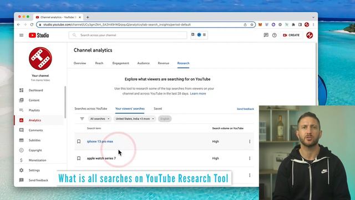Screen dimensions: 355x200
Task: Click the CREATE button
Action: [291, 35]
